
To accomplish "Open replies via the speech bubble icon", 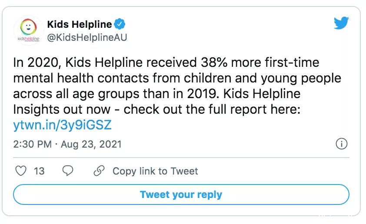I will click(x=68, y=171).
